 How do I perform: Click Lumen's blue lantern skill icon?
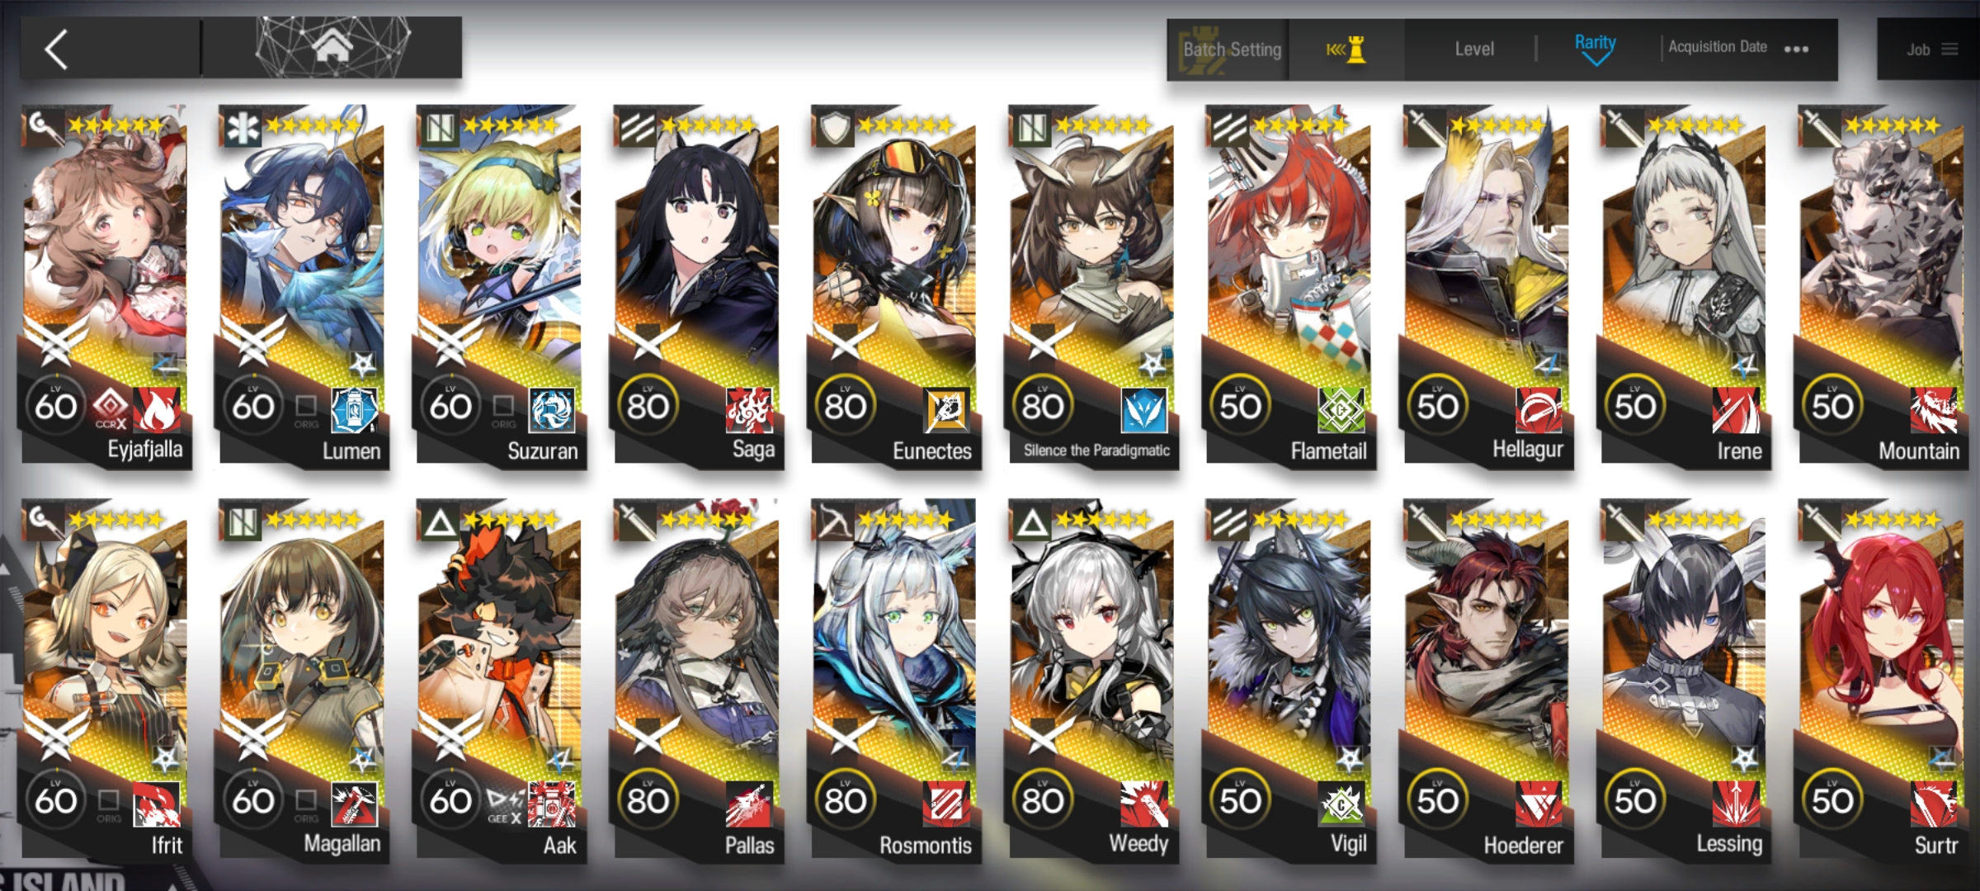pos(354,410)
